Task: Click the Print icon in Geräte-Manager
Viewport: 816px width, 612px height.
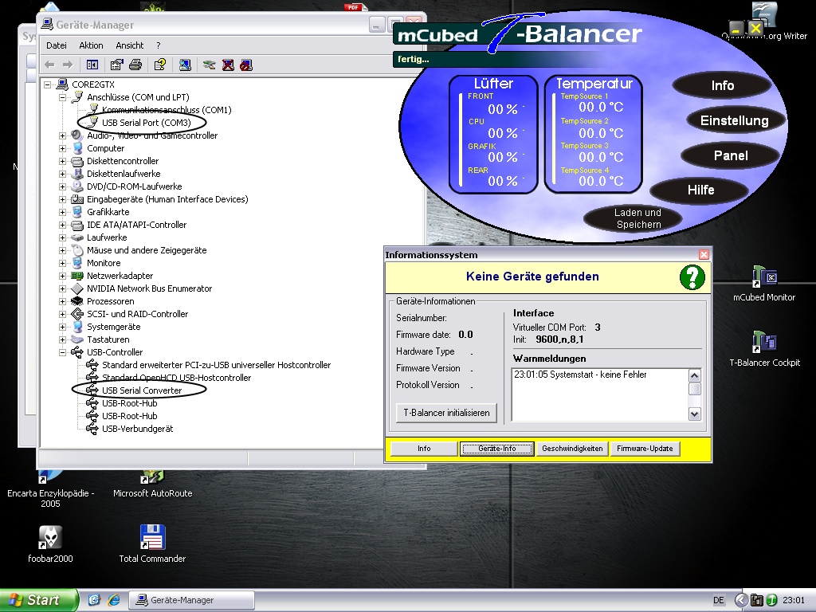Action: click(135, 65)
